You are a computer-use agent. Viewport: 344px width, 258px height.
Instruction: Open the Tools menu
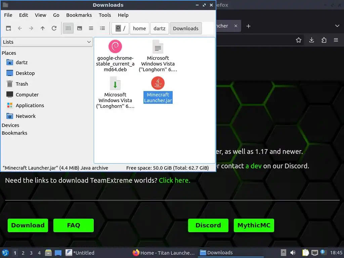coord(105,15)
